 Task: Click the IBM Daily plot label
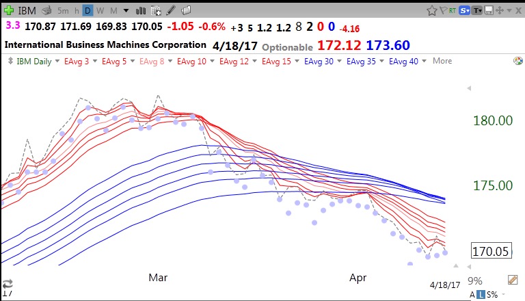tap(33, 62)
